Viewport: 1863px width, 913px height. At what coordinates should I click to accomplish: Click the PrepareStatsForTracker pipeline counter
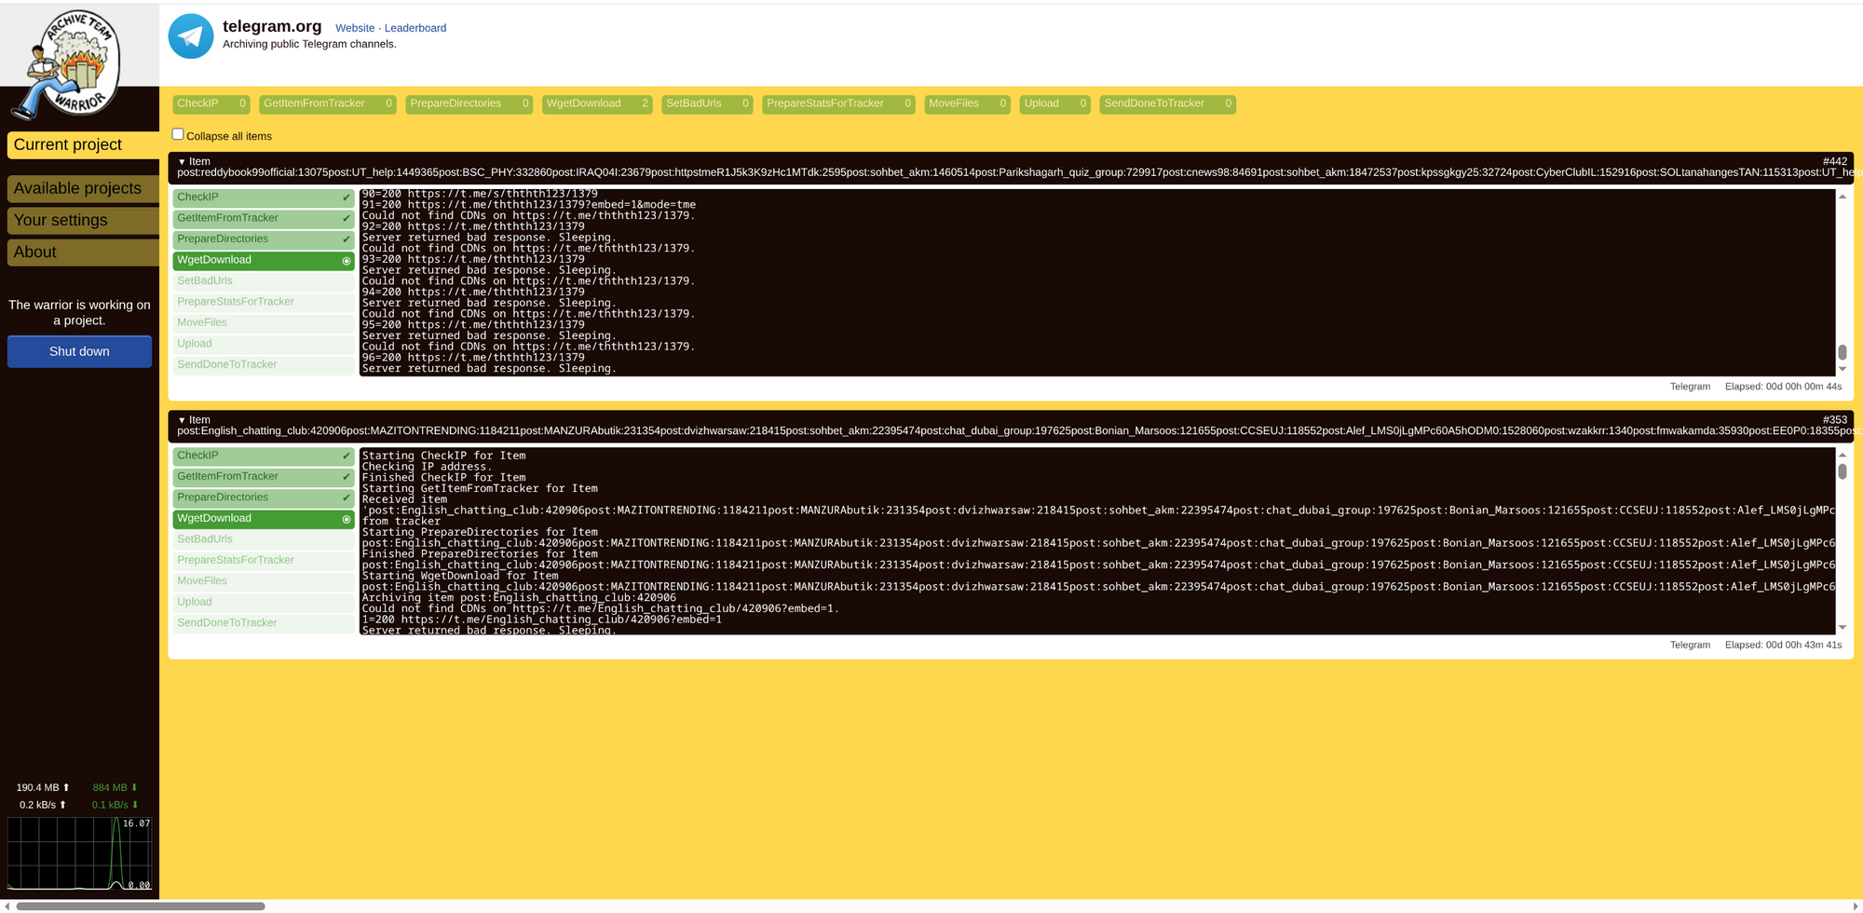coord(838,104)
